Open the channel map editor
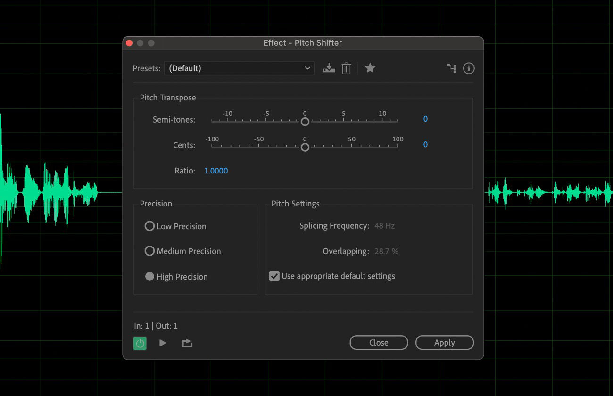Viewport: 613px width, 396px height. point(451,68)
